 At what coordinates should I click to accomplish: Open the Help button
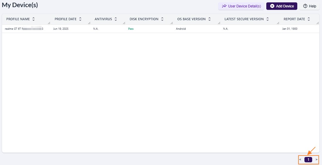click(309, 6)
